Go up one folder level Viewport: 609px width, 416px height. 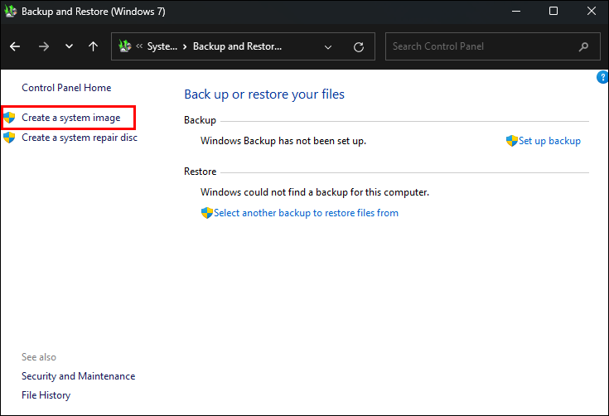[x=93, y=46]
